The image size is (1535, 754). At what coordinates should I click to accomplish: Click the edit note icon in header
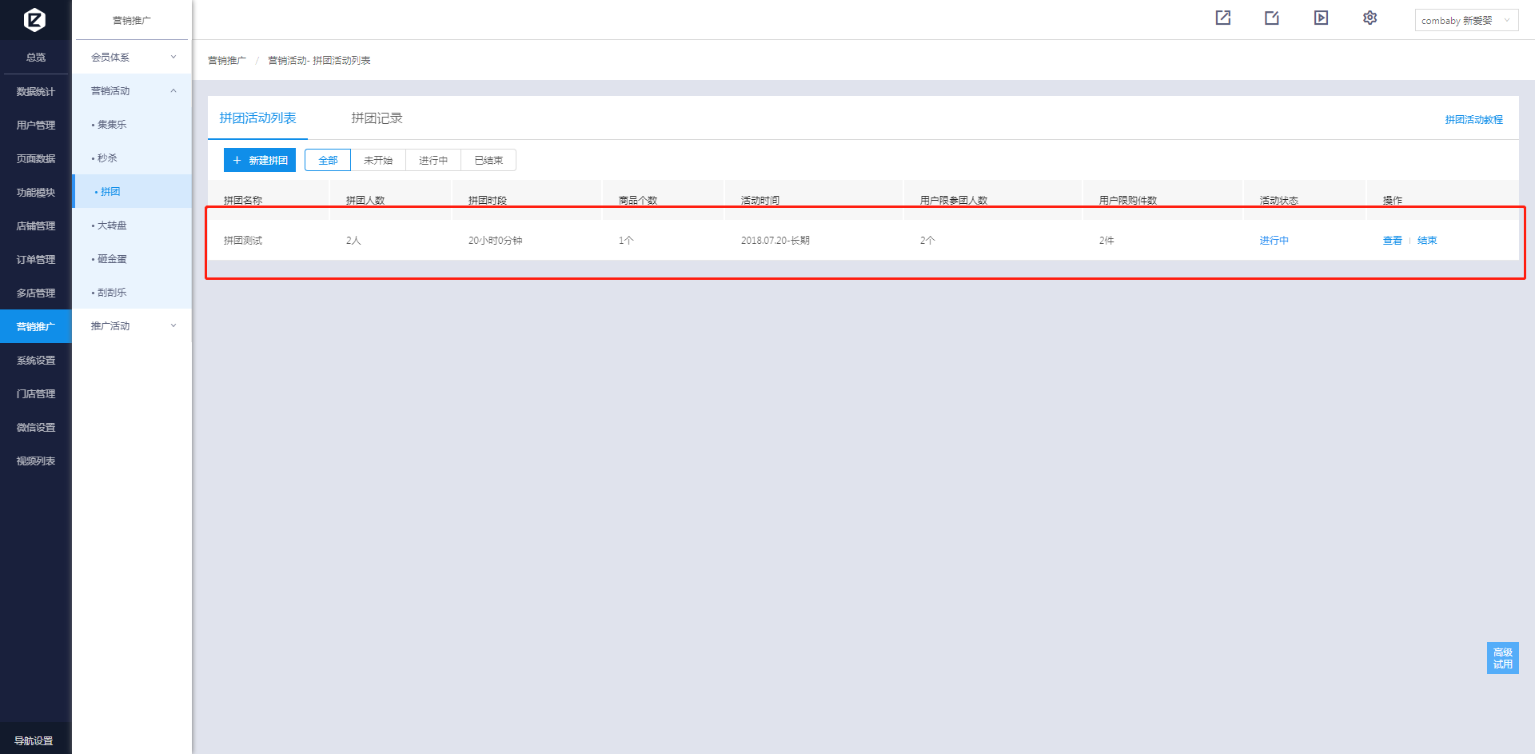pyautogui.click(x=1272, y=18)
